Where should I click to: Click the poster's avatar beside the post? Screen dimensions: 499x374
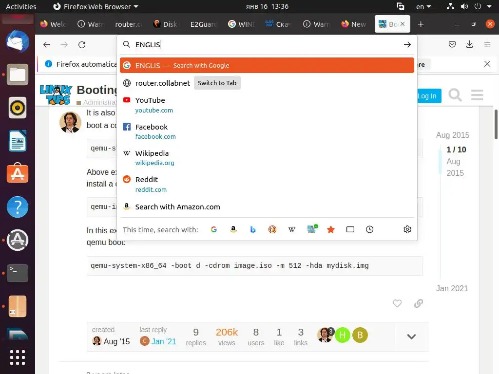70,122
